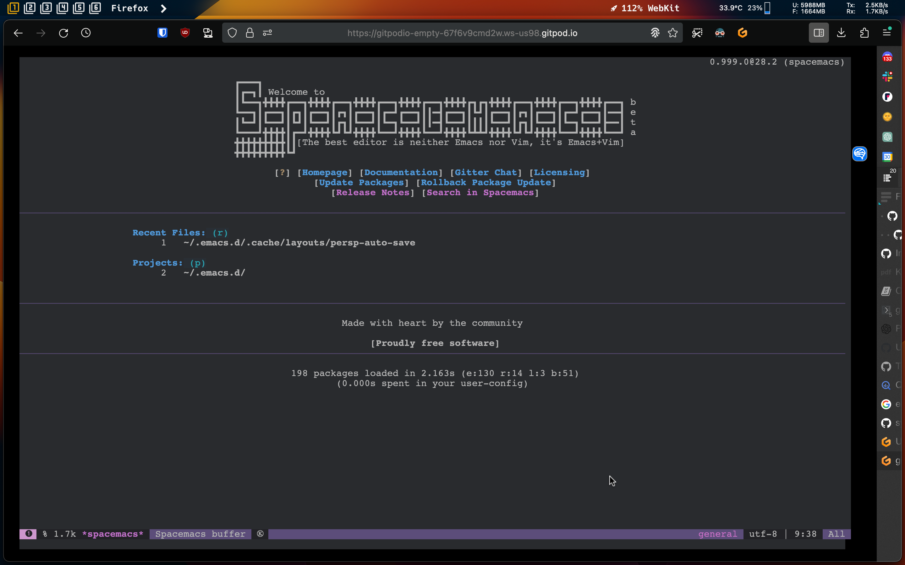Bookmark this page with the star
This screenshot has height=565, width=905.
point(673,33)
